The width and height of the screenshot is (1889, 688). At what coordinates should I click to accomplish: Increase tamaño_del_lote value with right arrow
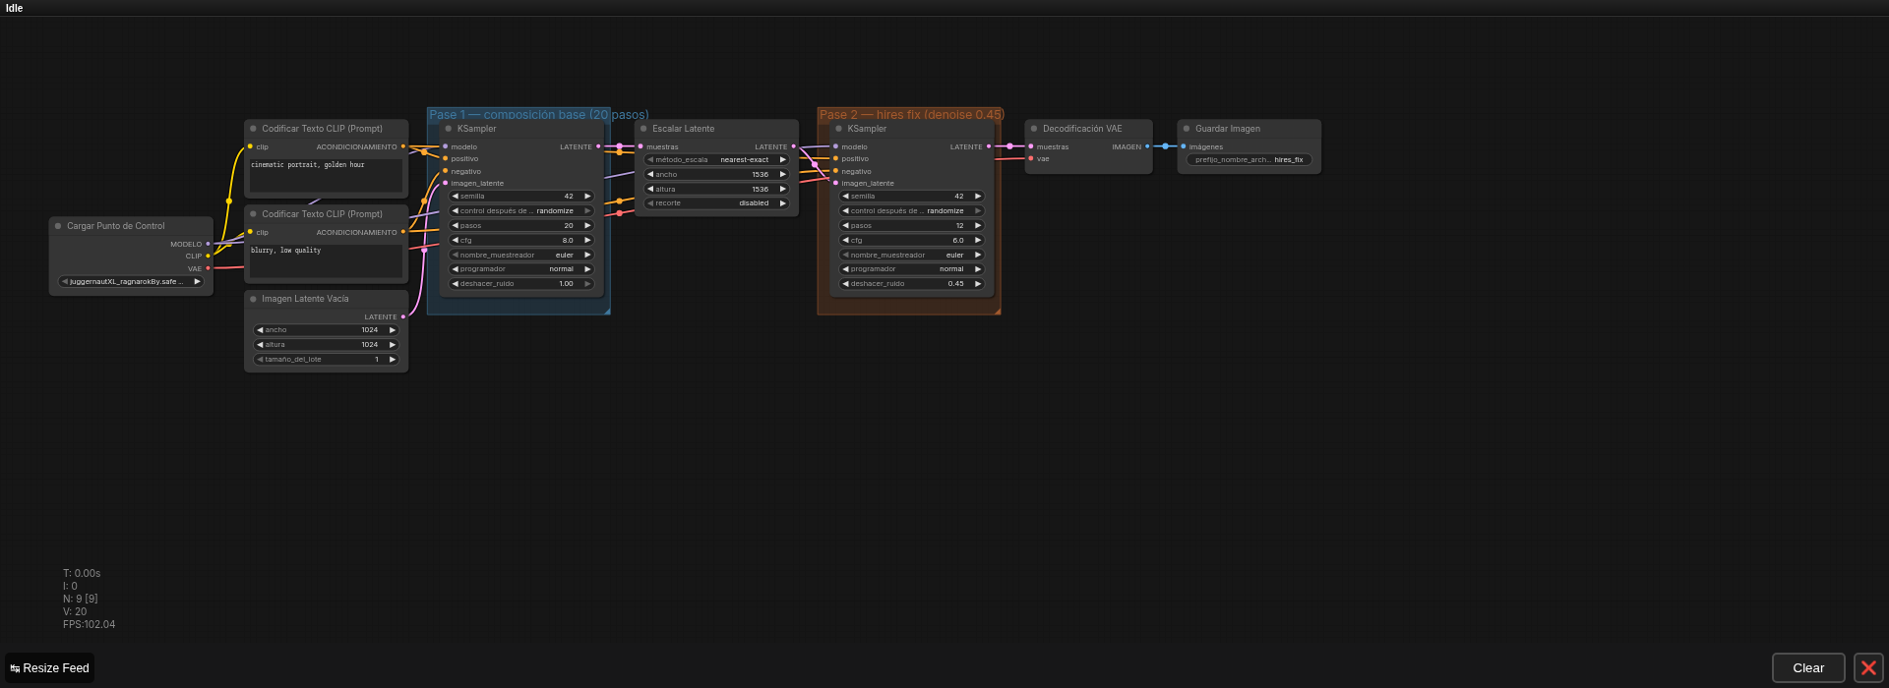(392, 360)
